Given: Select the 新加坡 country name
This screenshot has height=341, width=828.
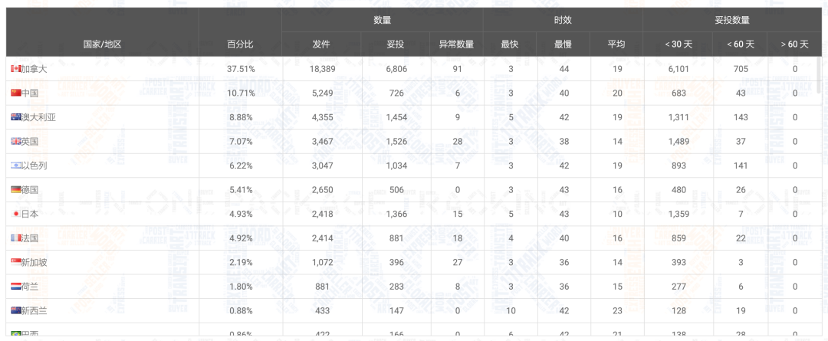Looking at the screenshot, I should tap(34, 262).
